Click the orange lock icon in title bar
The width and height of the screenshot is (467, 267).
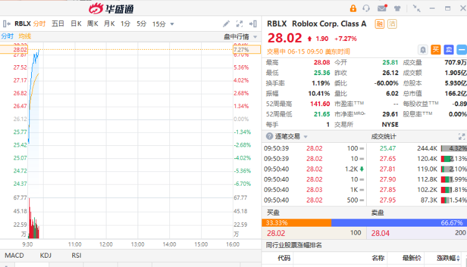(353, 8)
